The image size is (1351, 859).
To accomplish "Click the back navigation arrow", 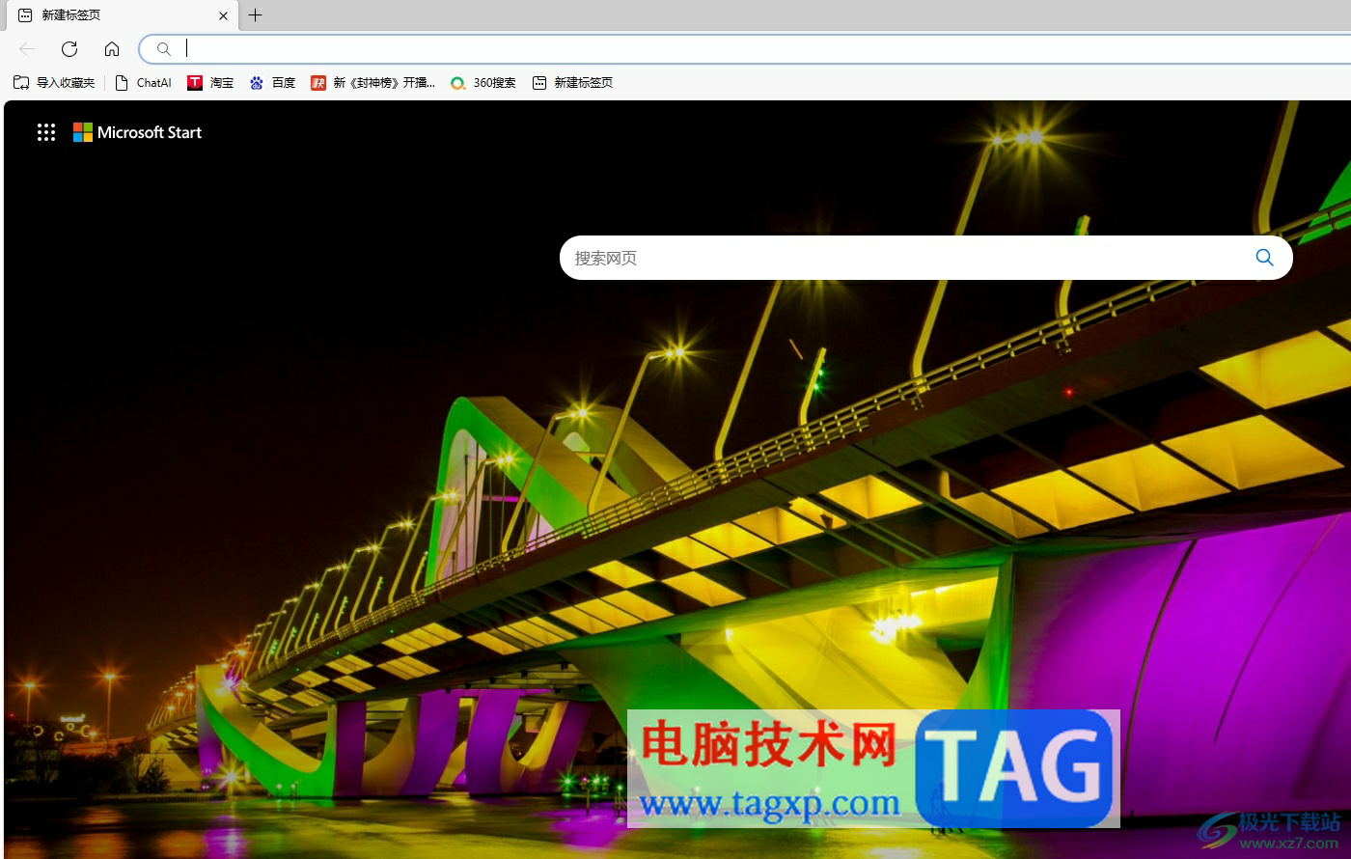I will tap(27, 49).
